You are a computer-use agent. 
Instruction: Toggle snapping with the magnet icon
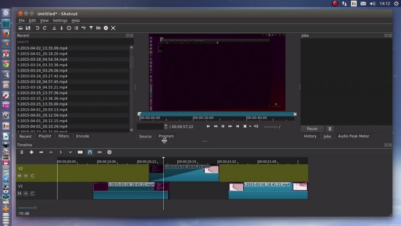point(90,152)
